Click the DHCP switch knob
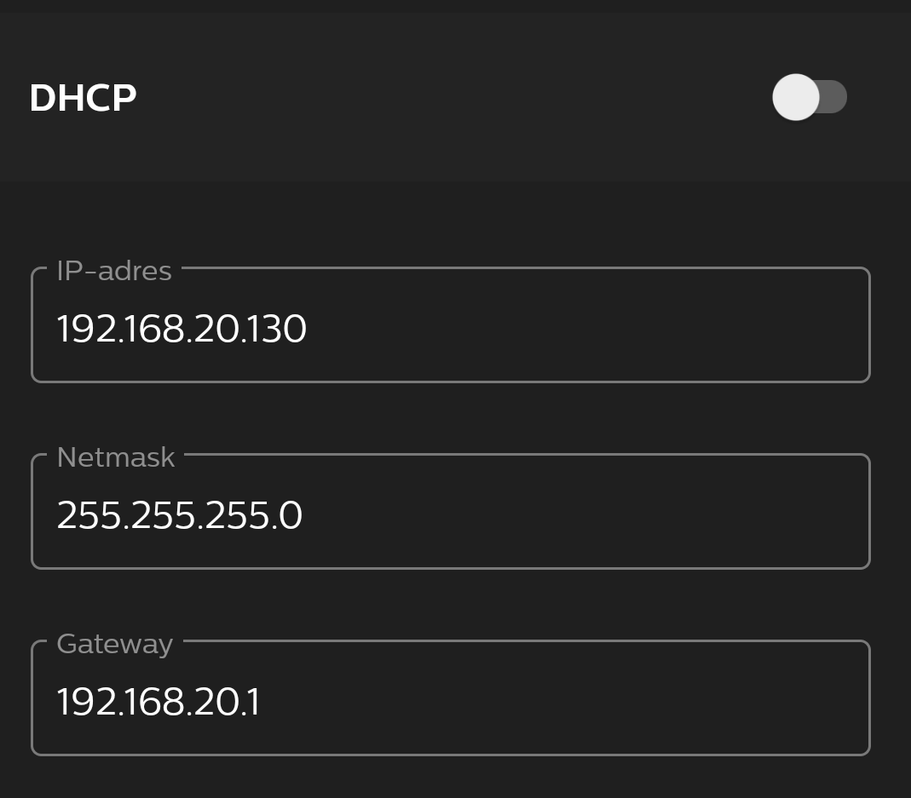The image size is (911, 798). coord(796,97)
